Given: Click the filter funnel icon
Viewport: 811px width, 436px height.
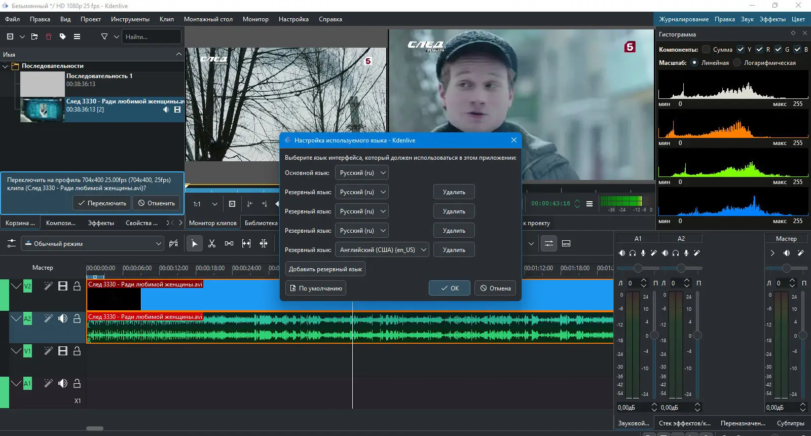Looking at the screenshot, I should [x=104, y=37].
